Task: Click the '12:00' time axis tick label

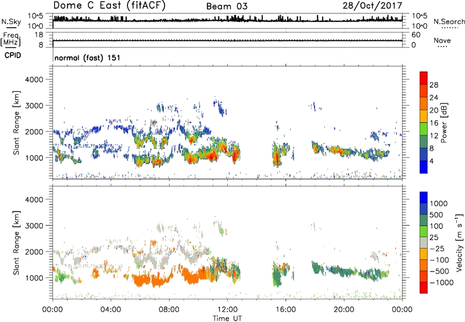Action: pos(227,310)
